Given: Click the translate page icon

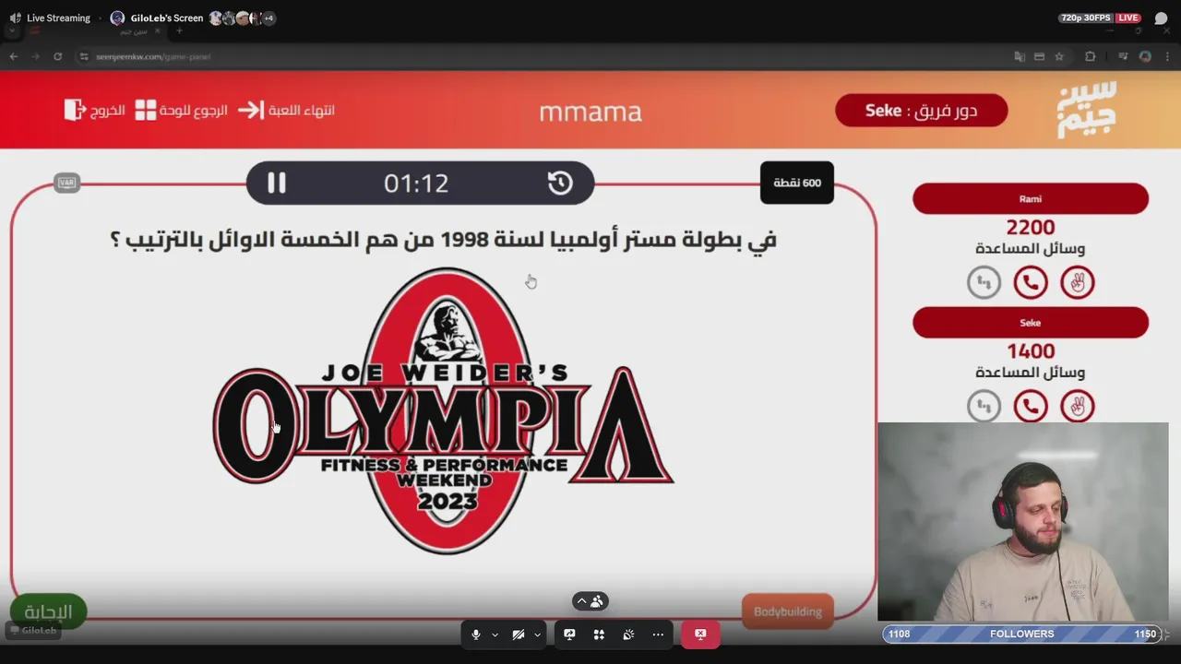Looking at the screenshot, I should (x=1019, y=56).
